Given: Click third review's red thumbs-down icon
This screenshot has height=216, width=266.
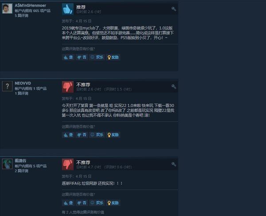Looking at the screenshot, I should point(68,164).
